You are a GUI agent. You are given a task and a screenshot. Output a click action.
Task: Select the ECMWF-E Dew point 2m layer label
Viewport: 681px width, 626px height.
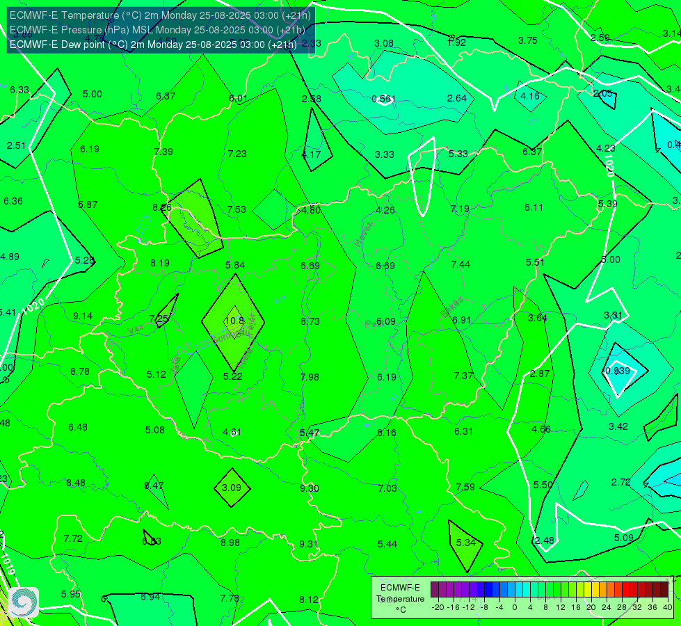(x=153, y=45)
